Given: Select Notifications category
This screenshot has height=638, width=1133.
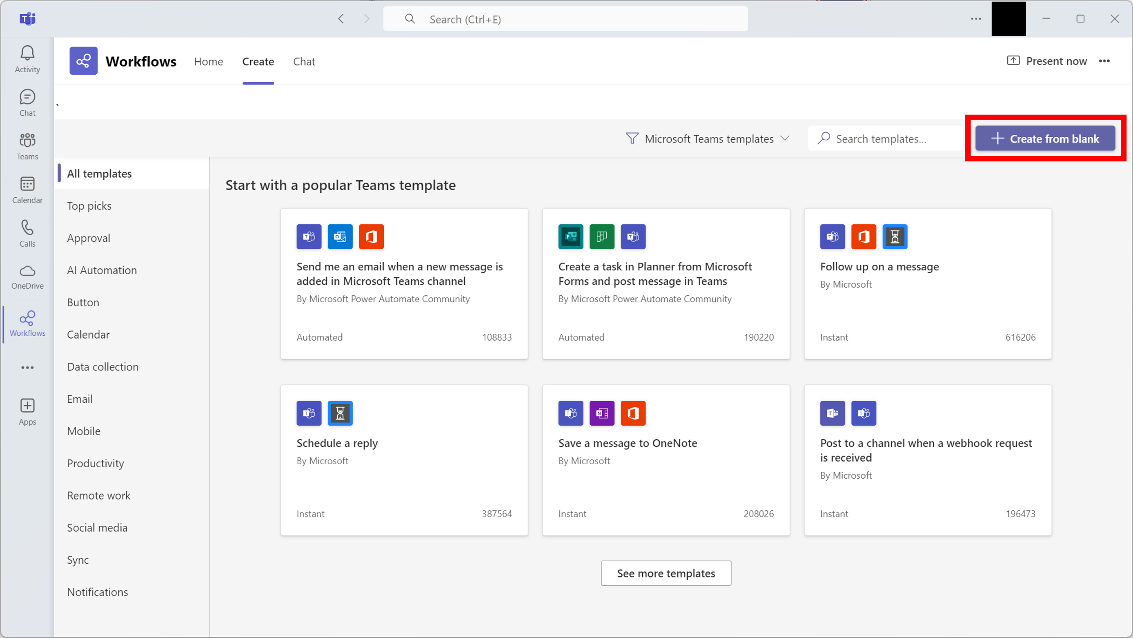Looking at the screenshot, I should [x=132, y=592].
